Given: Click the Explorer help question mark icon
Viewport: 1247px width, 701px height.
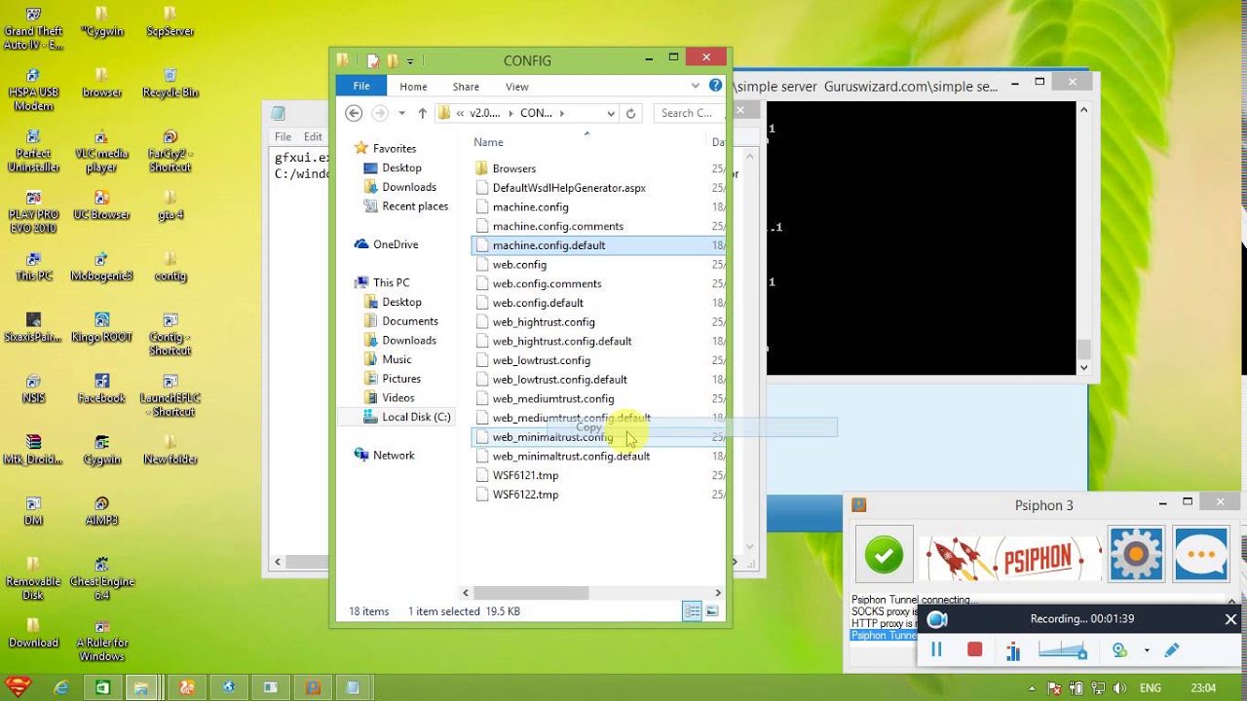Looking at the screenshot, I should coord(715,86).
